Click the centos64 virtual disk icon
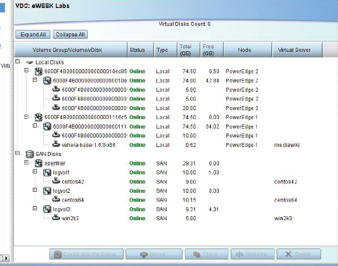338x266 pixels. [56, 200]
